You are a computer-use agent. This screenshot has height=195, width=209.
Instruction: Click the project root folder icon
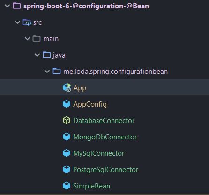click(x=17, y=6)
